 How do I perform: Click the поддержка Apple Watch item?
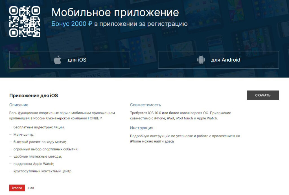click(34, 164)
